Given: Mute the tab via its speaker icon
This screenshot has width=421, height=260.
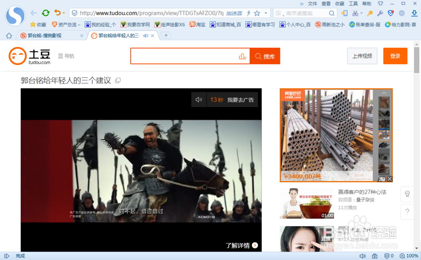Looking at the screenshot, I should (146, 36).
